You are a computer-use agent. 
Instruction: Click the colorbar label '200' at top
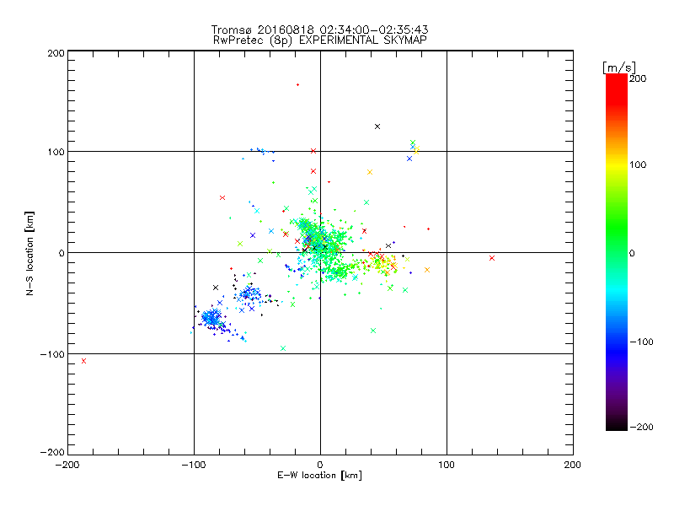(x=638, y=78)
